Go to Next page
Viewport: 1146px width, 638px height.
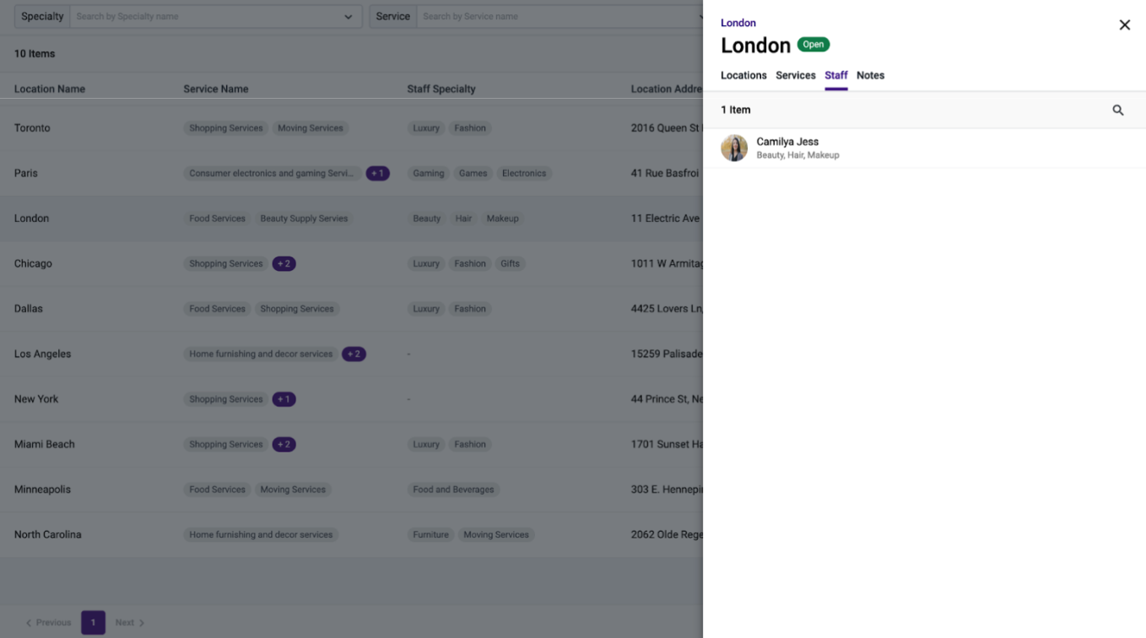click(130, 623)
